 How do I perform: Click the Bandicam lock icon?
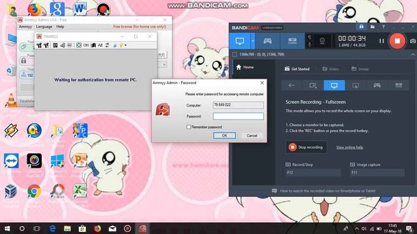pos(362,27)
